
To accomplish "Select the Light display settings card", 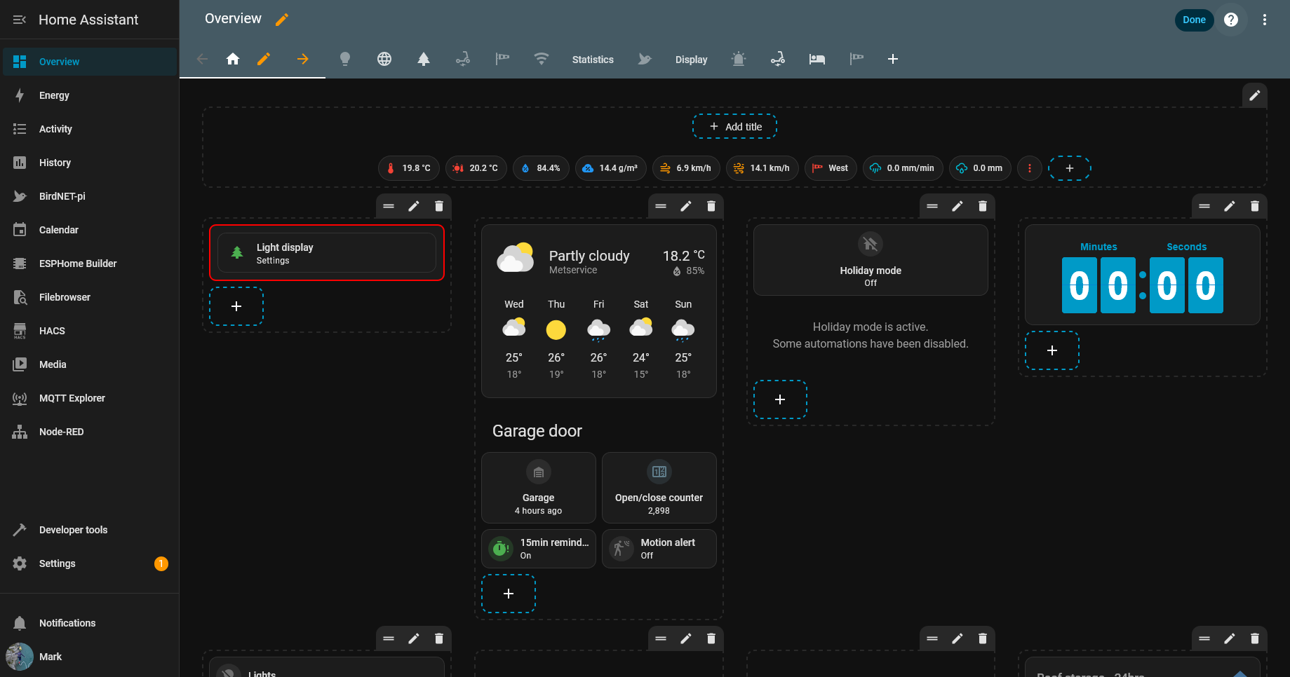I will click(327, 253).
